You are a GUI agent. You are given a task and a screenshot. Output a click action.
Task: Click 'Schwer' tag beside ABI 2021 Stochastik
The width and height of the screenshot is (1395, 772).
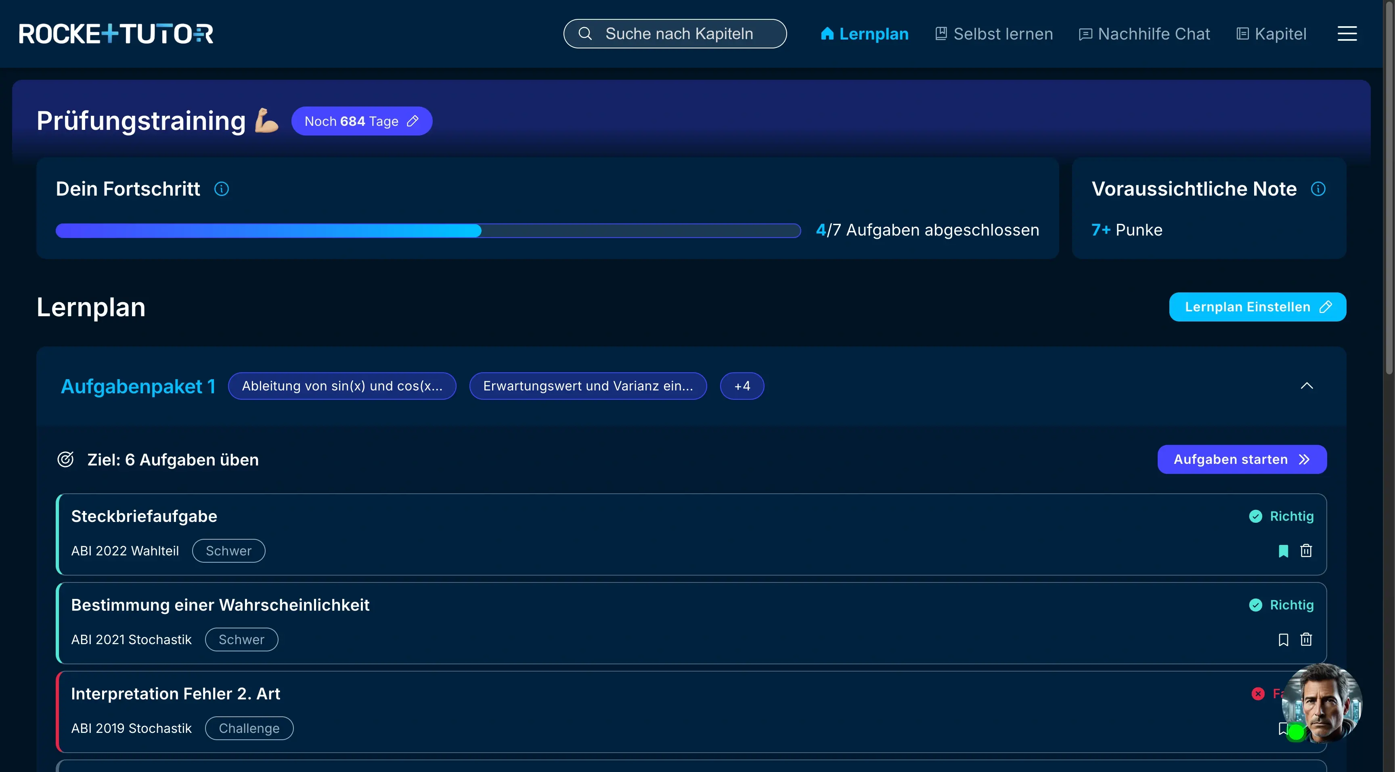pos(241,639)
